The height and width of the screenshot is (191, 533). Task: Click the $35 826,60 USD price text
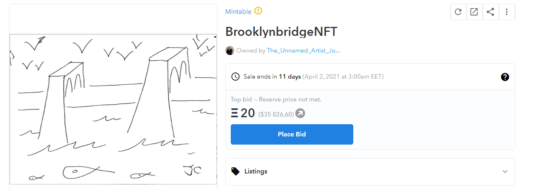click(x=276, y=114)
